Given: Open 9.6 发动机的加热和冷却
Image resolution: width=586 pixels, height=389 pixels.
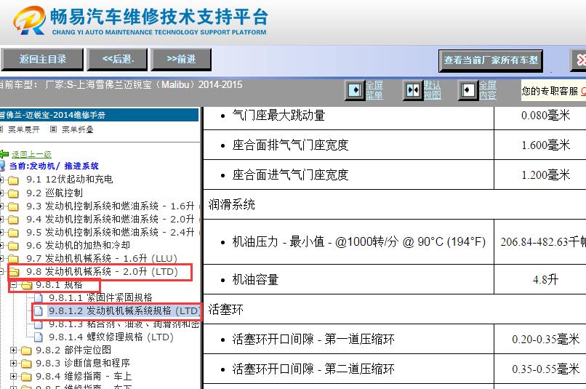Looking at the screenshot, I should click(x=78, y=245).
